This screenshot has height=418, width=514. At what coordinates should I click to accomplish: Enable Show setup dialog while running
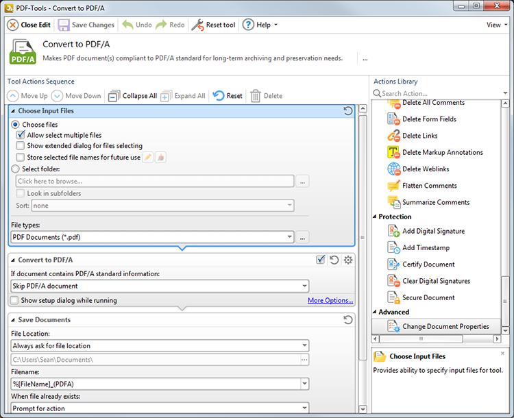(x=14, y=300)
